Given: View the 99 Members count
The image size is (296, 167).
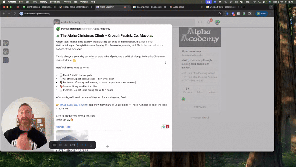Looking at the screenshot, I should (187, 90).
